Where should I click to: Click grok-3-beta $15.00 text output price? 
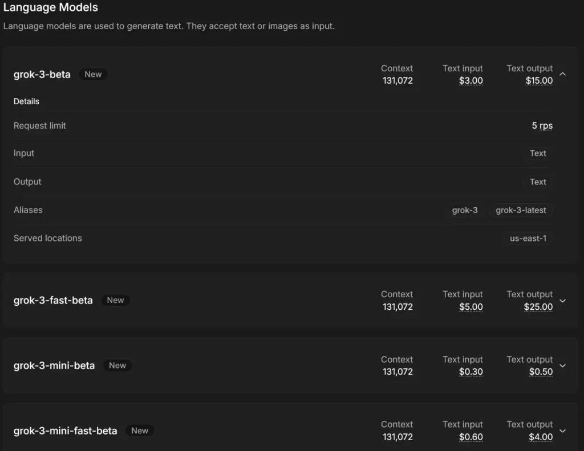click(539, 81)
